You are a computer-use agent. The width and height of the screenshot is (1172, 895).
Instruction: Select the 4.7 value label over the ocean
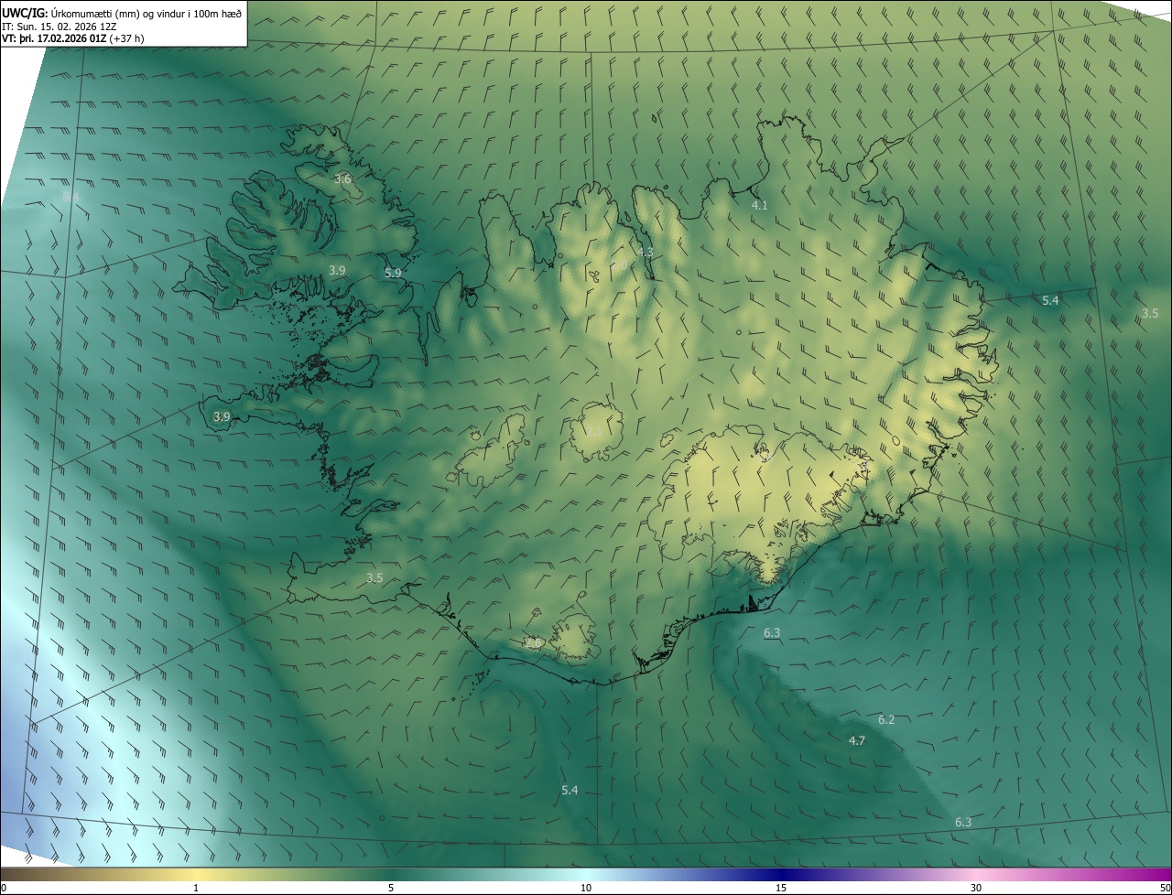[857, 740]
